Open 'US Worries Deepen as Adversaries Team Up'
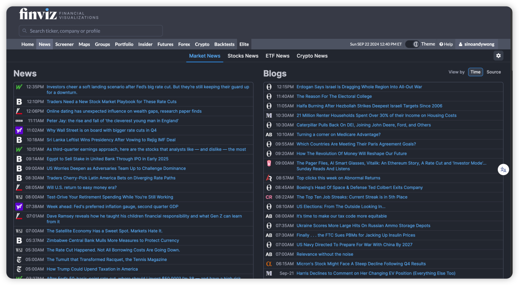The image size is (519, 285). (116, 168)
